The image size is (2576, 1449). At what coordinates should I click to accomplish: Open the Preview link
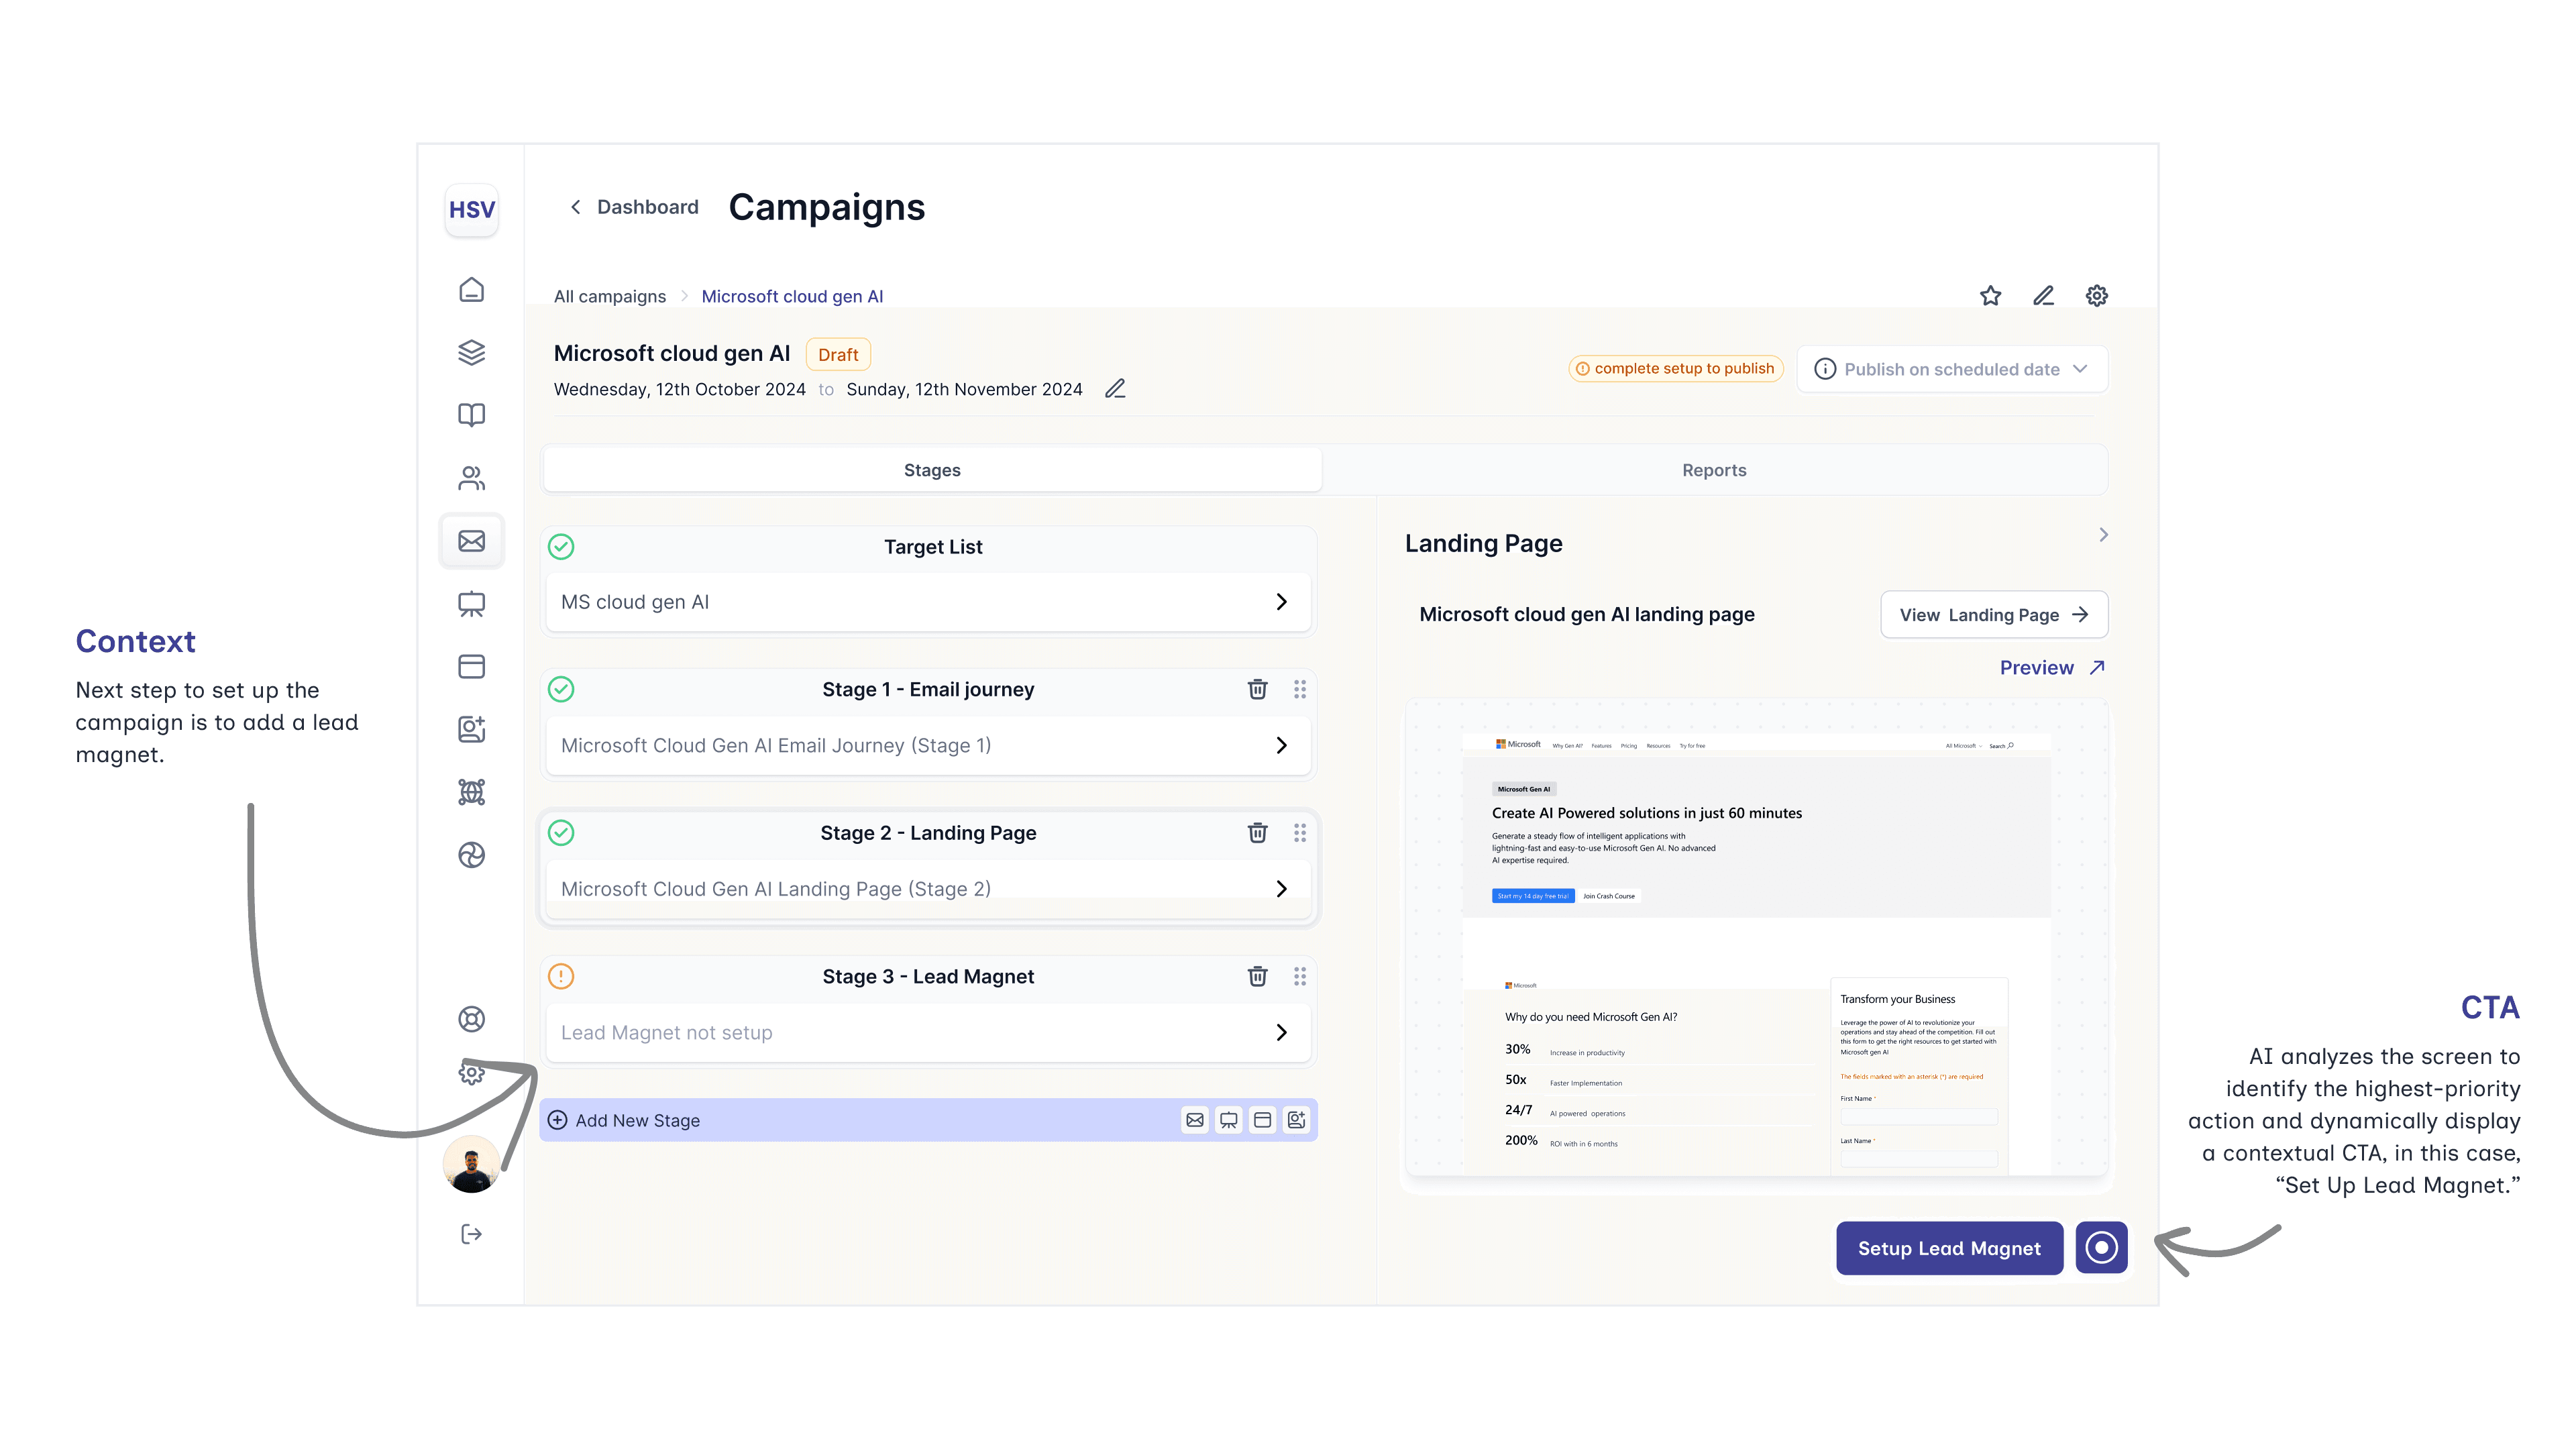pyautogui.click(x=2052, y=668)
